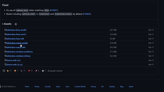Click the Assets count badge 9
Viewport: 164px width, 92px height.
point(16,24)
